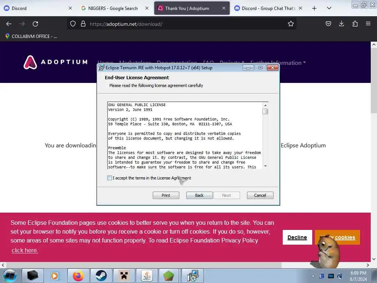
Task: Click the browser forward arrow
Action: (22, 24)
